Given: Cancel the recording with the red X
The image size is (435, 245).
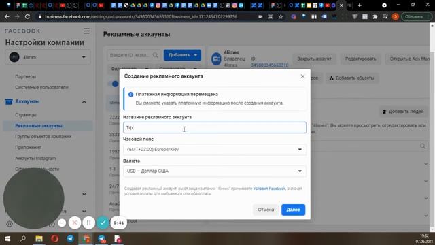Looking at the screenshot, I should [x=75, y=223].
